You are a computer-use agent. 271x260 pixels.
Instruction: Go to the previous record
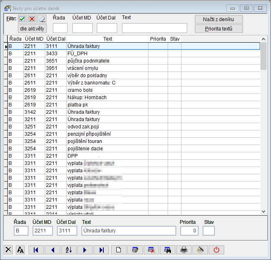click(x=52, y=250)
